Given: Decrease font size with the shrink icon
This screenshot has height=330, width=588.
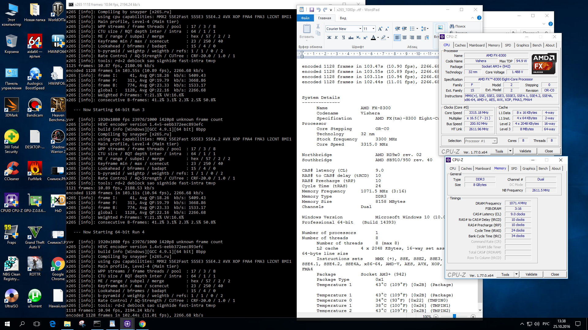Looking at the screenshot, I should pyautogui.click(x=387, y=29).
